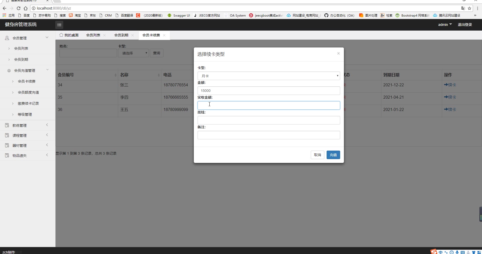Viewport: 482px width, 254px height.
Task: Toggle the sidebar hamburger menu icon
Action: pyautogui.click(x=59, y=25)
